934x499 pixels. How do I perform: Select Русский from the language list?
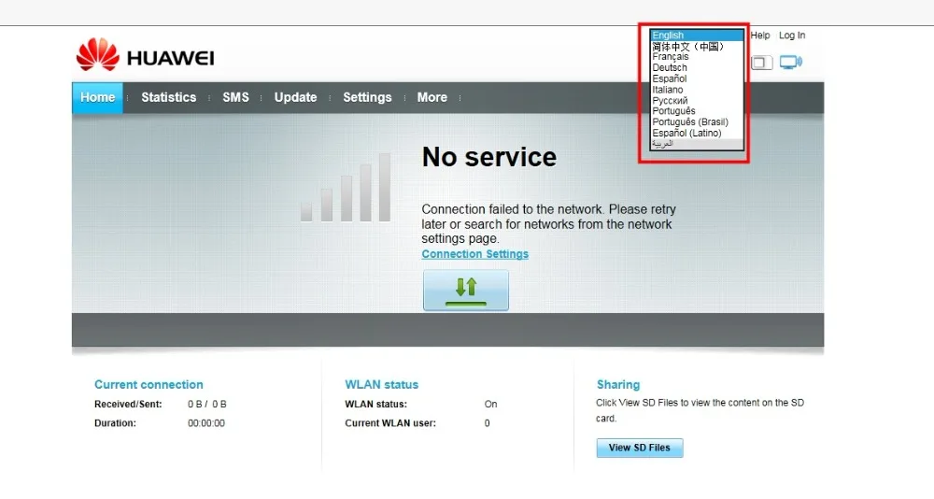point(697,100)
